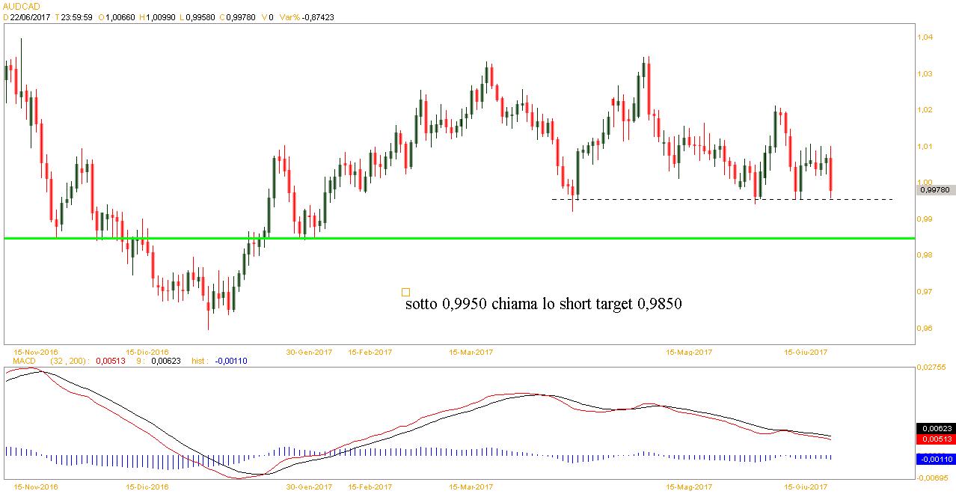
Task: Click the AUDCAD symbol title
Action: pos(21,6)
